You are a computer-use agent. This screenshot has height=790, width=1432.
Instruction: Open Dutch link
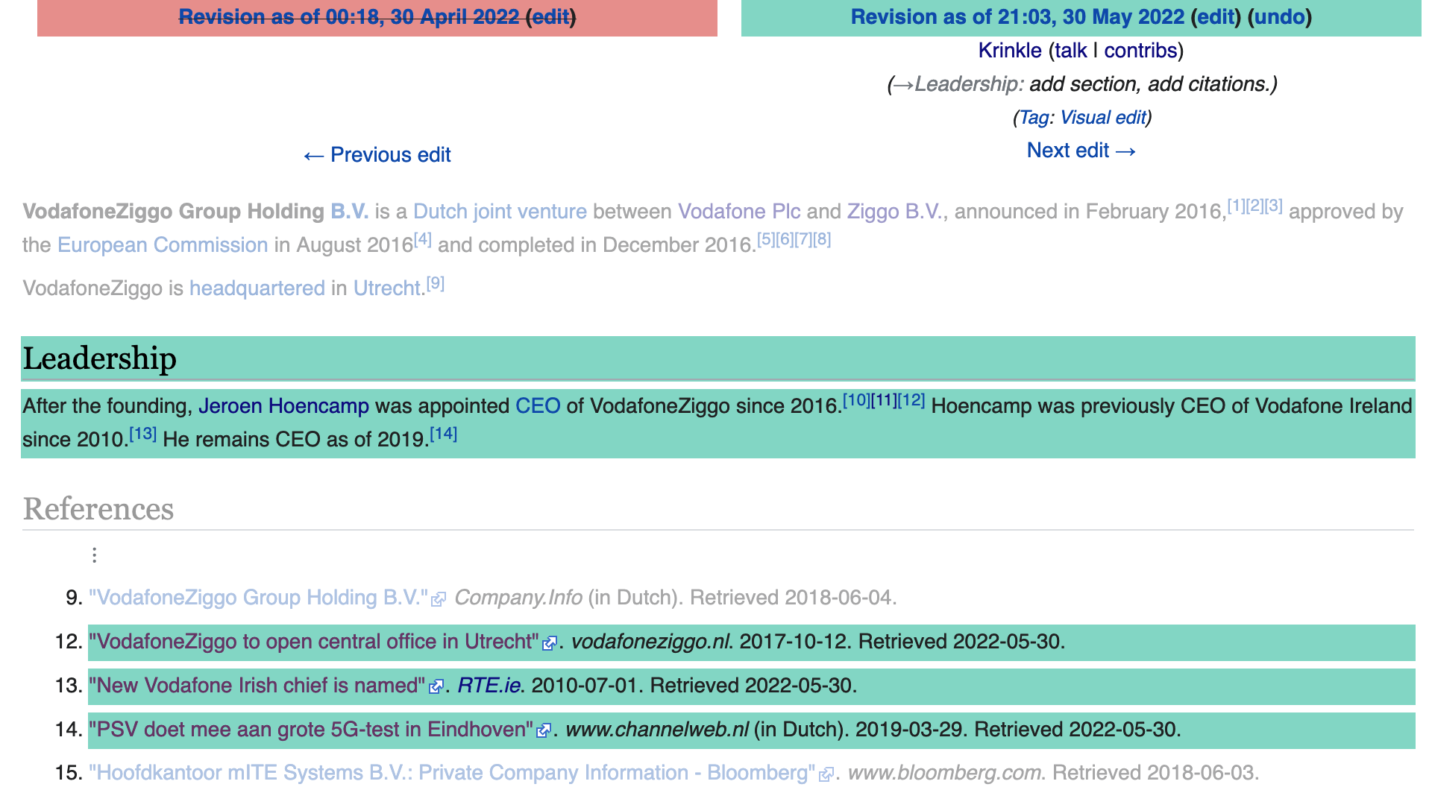tap(440, 211)
